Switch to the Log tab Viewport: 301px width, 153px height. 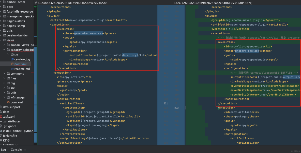4,149
